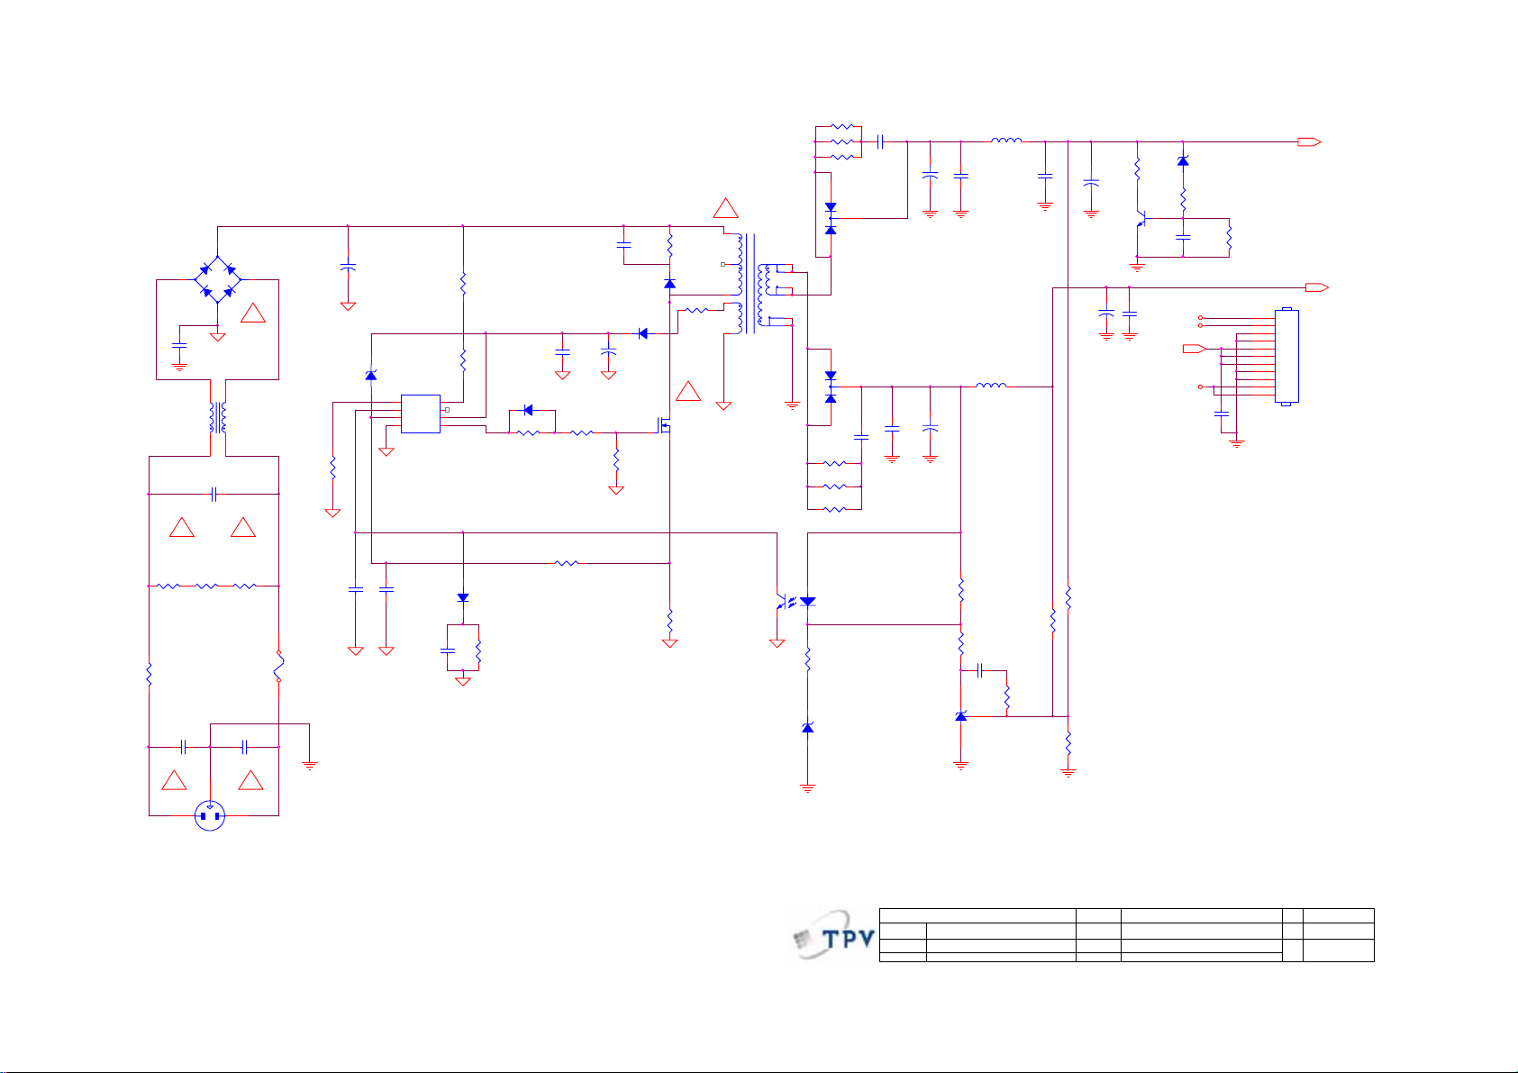The height and width of the screenshot is (1073, 1518).
Task: Select the zener diode below the optocoupler LED
Action: click(x=807, y=728)
